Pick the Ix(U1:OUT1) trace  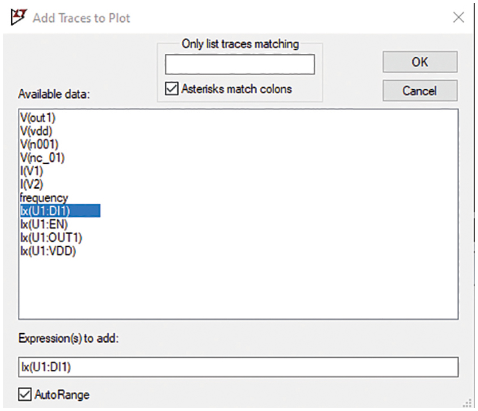pyautogui.click(x=51, y=238)
